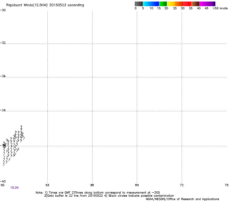Screen dimensions: 229x201
Task: Click the longitude label '66'
Action: tap(92, 185)
